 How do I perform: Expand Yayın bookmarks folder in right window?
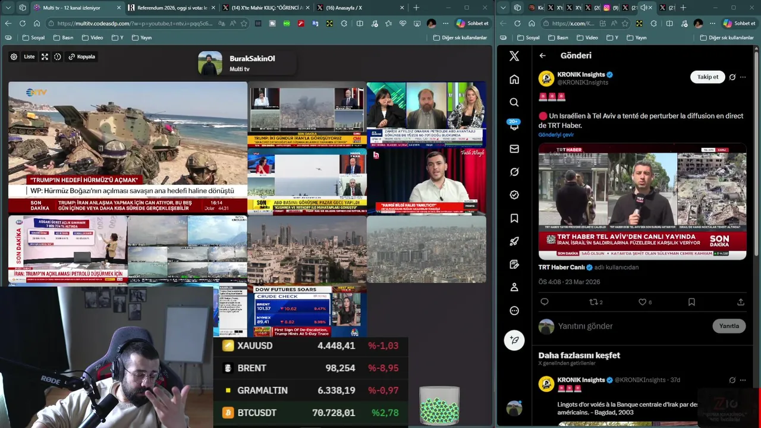tap(636, 37)
